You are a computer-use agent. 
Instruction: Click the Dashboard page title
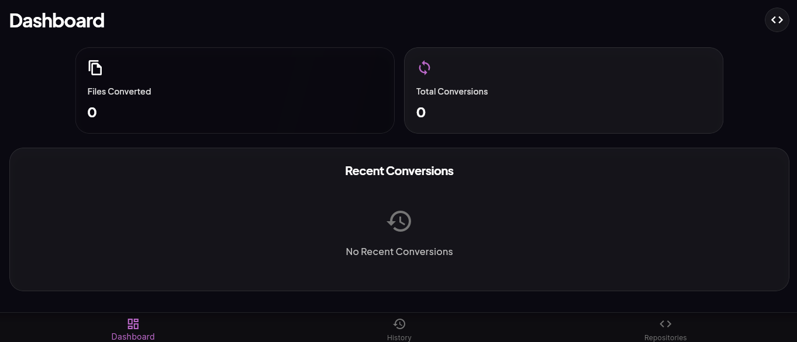click(57, 20)
